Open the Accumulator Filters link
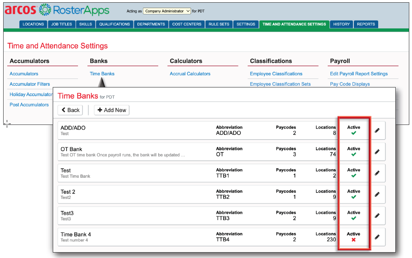The image size is (412, 258). (30, 84)
